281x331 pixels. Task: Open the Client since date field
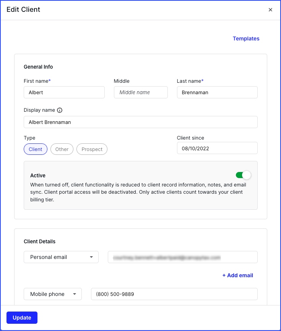217,148
